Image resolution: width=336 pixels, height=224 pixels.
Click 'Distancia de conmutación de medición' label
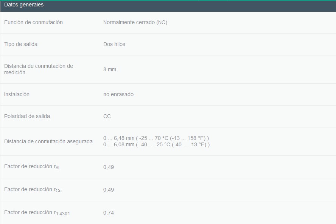pyautogui.click(x=39, y=69)
